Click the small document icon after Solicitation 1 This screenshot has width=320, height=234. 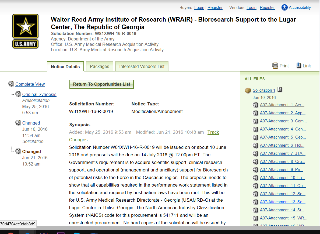click(x=280, y=90)
